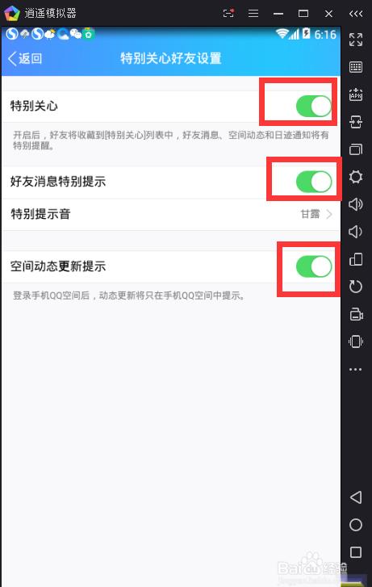
Task: Click the chevron next to 甘露
Action: [x=329, y=214]
